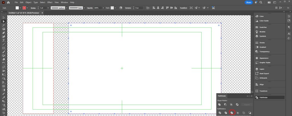
Task: Open the Object menu
Action: [28, 2]
